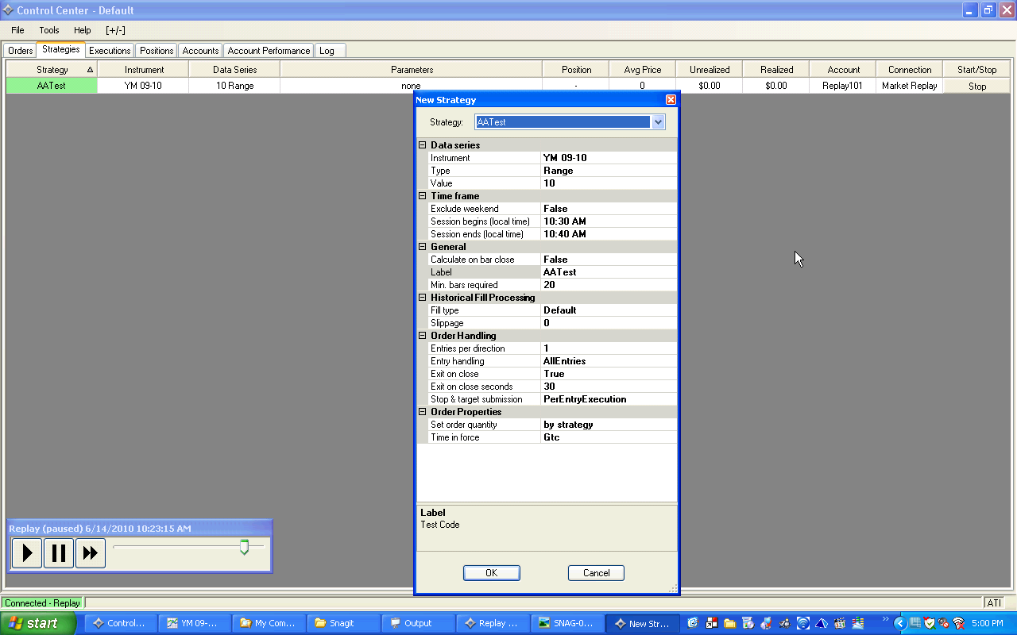The image size is (1017, 635).
Task: Confirm the New Strategy dialog with OK
Action: [x=492, y=573]
